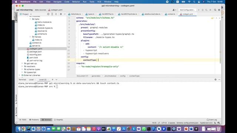The image size is (237, 133).
Task: Click the data-sources breadcrumb
Action: pyautogui.click(x=40, y=10)
